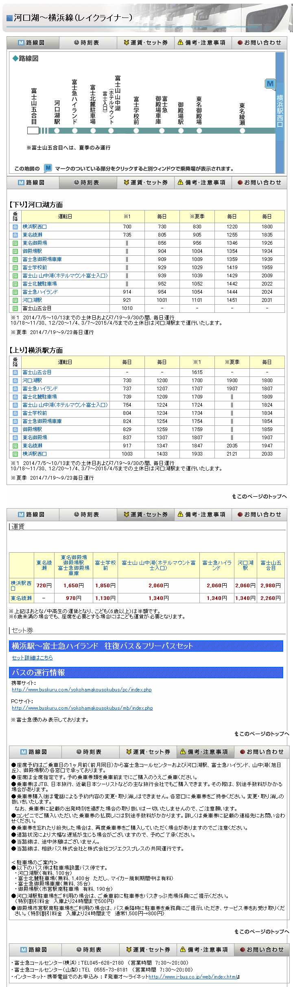
Task: Open j-bus.co.jp reservation URL link
Action: pos(193,977)
